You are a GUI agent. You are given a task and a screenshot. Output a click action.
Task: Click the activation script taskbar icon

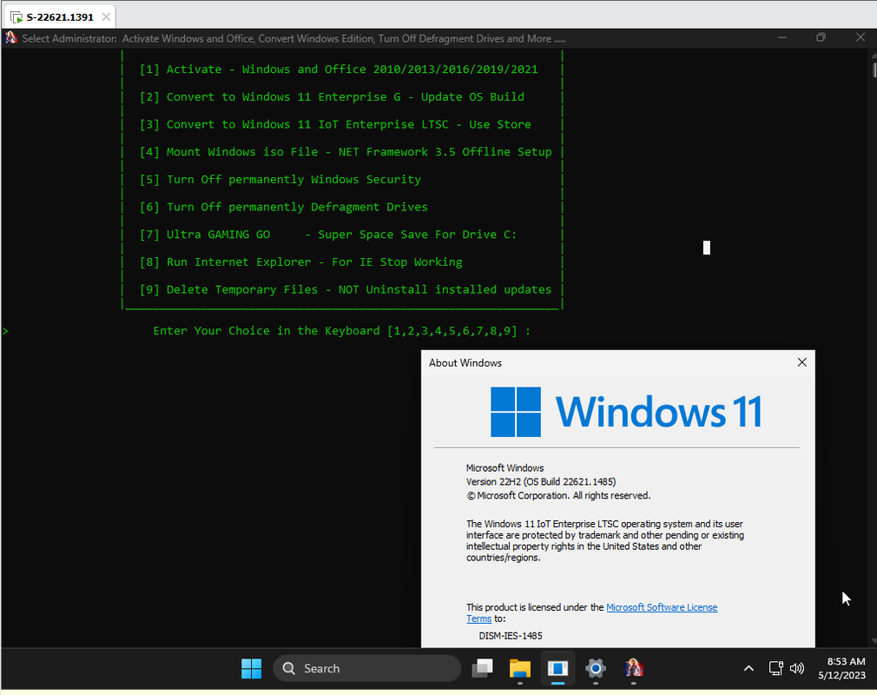click(x=633, y=668)
